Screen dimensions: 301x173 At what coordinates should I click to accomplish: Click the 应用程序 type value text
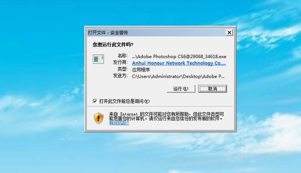click(141, 70)
